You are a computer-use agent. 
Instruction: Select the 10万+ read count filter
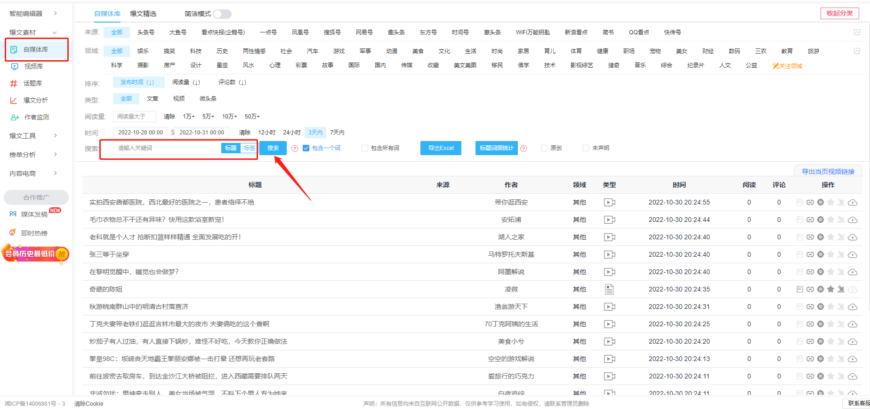pos(229,117)
